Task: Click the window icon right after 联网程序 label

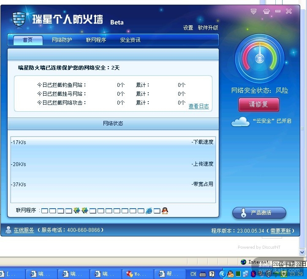Action: pos(45,211)
